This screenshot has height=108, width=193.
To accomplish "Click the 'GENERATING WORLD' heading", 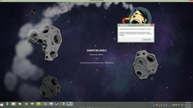I will (97, 50).
